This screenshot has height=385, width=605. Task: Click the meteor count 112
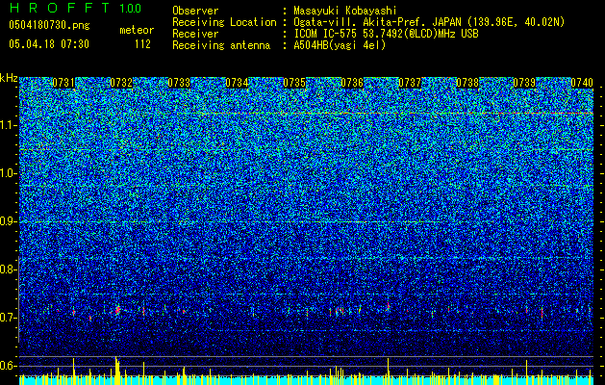tap(142, 44)
